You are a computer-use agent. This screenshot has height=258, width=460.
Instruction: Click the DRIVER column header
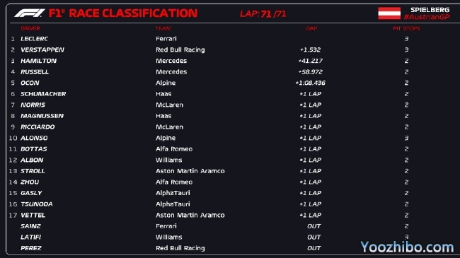[30, 28]
